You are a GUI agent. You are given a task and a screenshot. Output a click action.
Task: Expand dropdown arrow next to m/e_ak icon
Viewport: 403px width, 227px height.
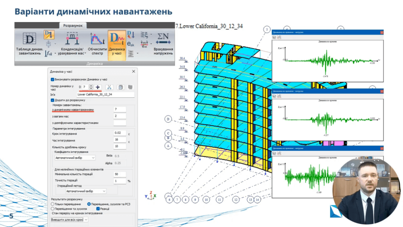coord(151,44)
